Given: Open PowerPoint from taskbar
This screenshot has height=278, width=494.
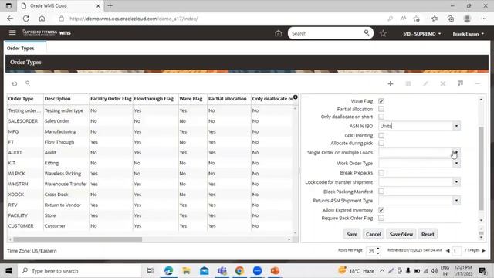Looking at the screenshot, I should (275, 271).
